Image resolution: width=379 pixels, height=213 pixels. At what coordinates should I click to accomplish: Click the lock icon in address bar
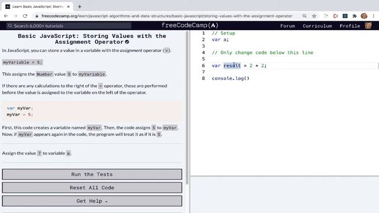click(x=37, y=16)
